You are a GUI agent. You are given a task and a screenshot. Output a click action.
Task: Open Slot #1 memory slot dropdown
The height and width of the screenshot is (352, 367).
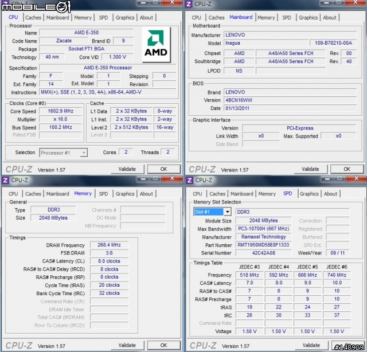pyautogui.click(x=212, y=212)
